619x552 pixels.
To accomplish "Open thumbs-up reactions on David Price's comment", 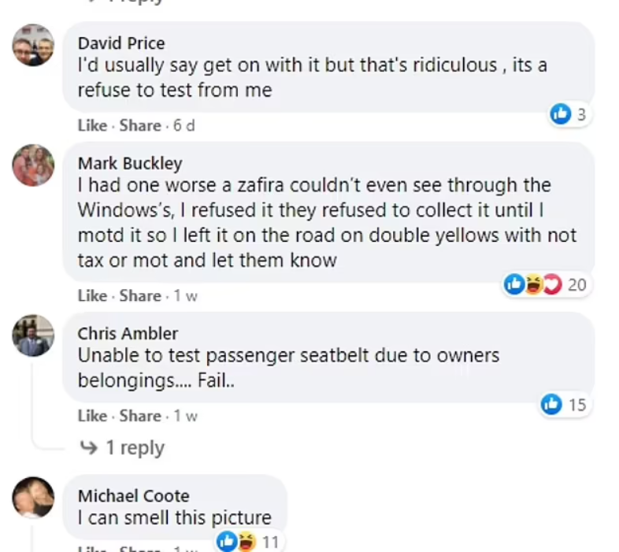I will [x=569, y=115].
